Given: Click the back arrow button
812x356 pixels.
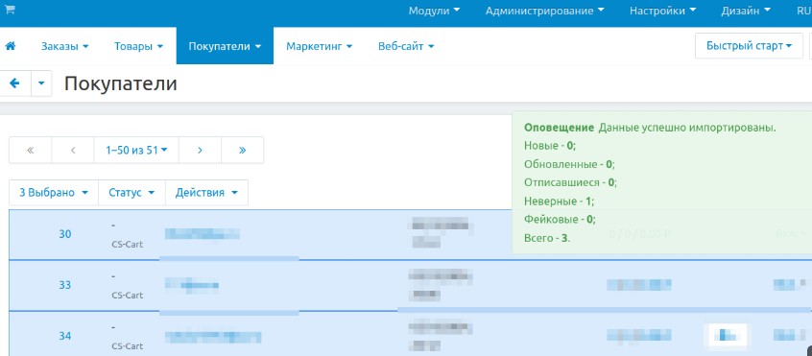Looking at the screenshot, I should (x=15, y=83).
